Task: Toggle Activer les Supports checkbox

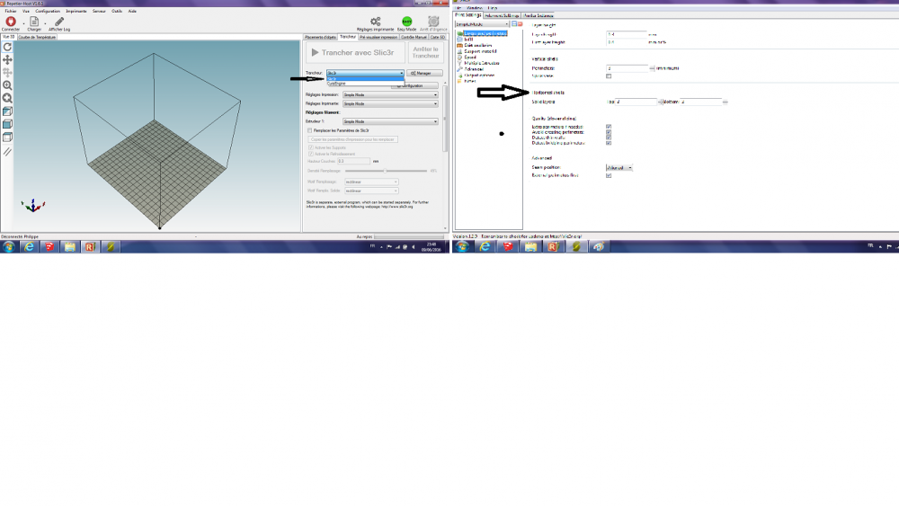Action: point(311,148)
